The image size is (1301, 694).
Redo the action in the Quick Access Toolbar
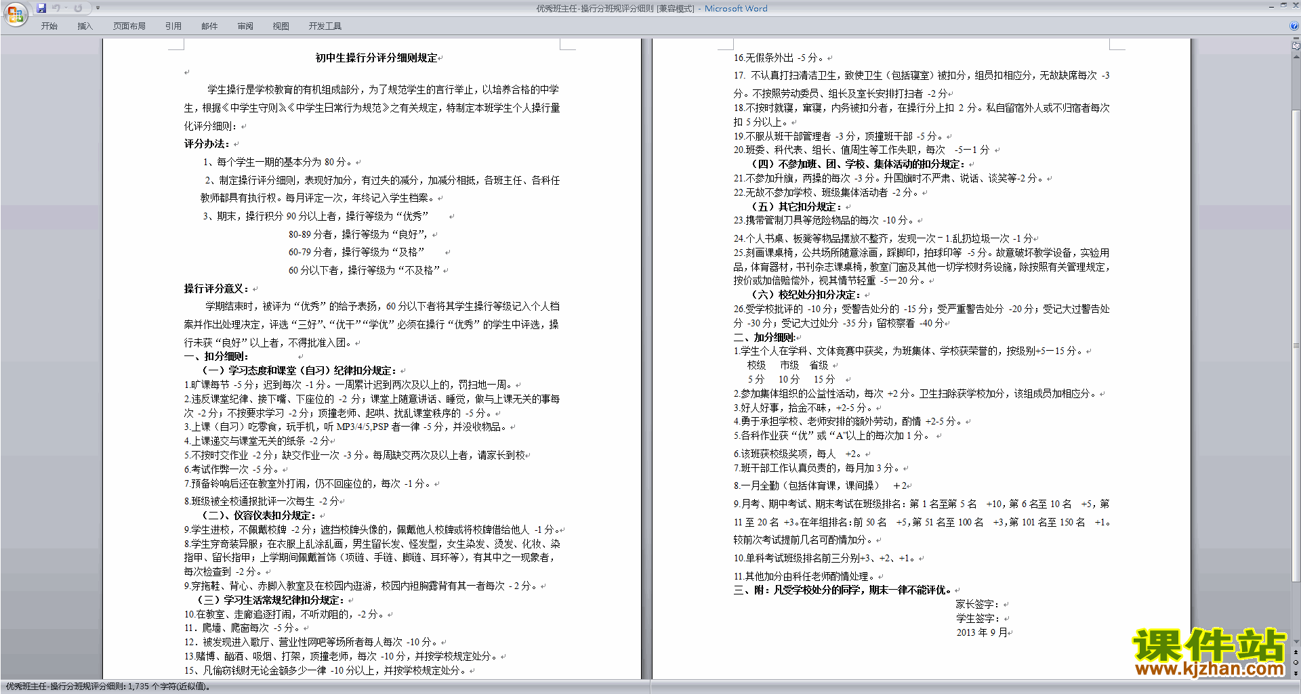click(x=78, y=8)
